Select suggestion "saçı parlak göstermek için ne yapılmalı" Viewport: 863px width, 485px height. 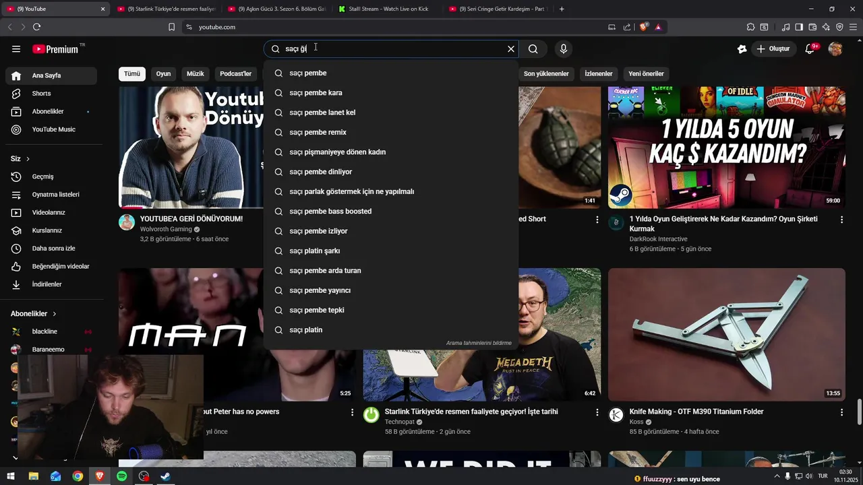point(391,191)
